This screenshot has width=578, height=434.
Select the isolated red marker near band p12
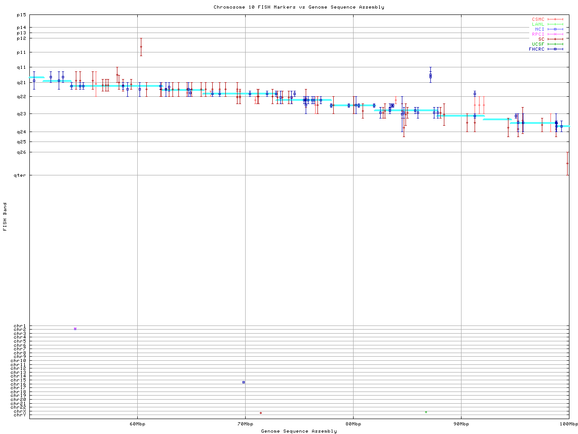(x=141, y=47)
